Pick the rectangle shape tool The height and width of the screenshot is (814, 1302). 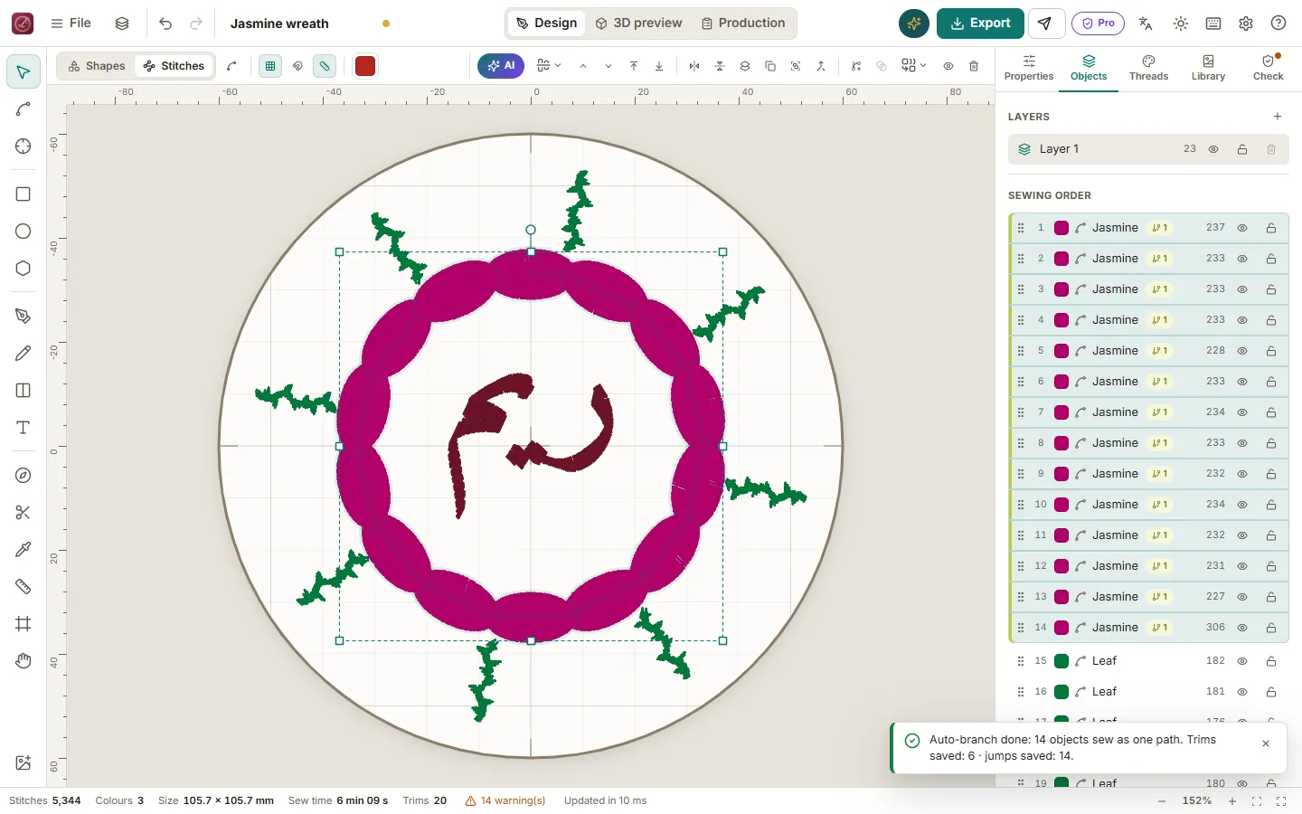[24, 194]
